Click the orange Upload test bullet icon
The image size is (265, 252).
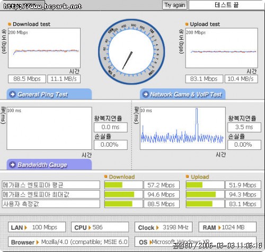(187, 24)
